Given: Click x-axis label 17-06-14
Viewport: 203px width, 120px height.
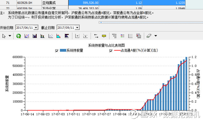Looking at the screenshot, I should pyautogui.click(x=27, y=114).
